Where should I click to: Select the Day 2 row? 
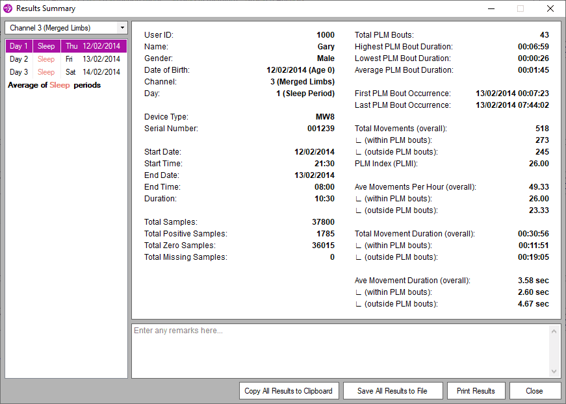18,59
